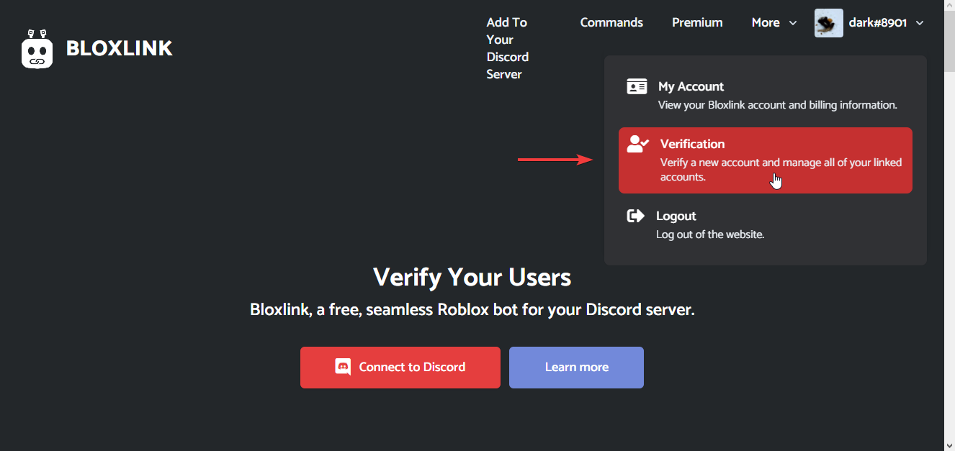Click the scrollbar up arrow
The height and width of the screenshot is (451, 955).
pyautogui.click(x=949, y=6)
